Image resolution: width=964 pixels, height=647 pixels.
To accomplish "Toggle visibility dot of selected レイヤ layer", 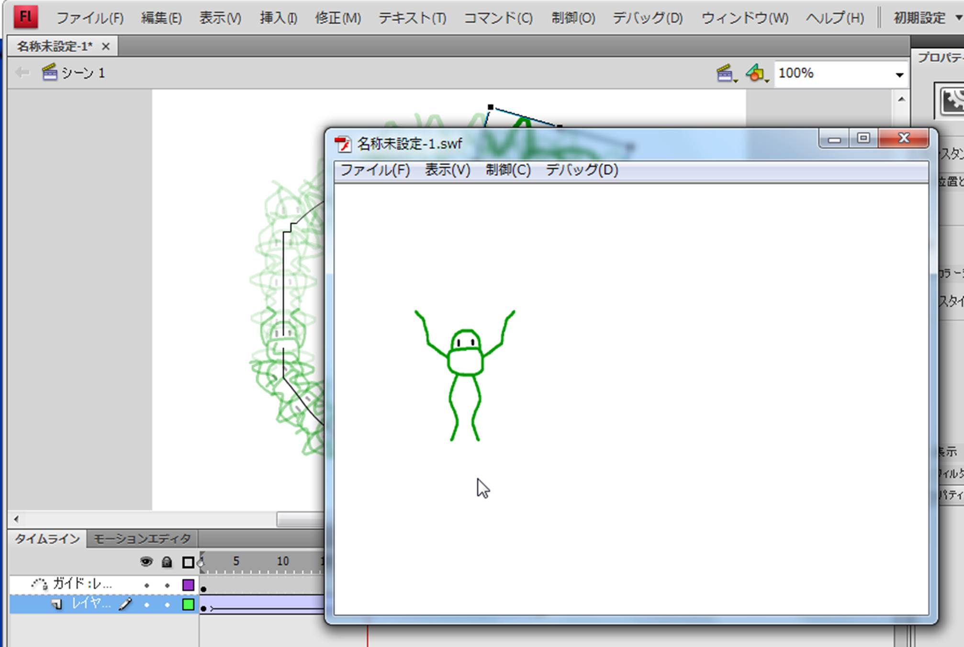I will click(147, 605).
